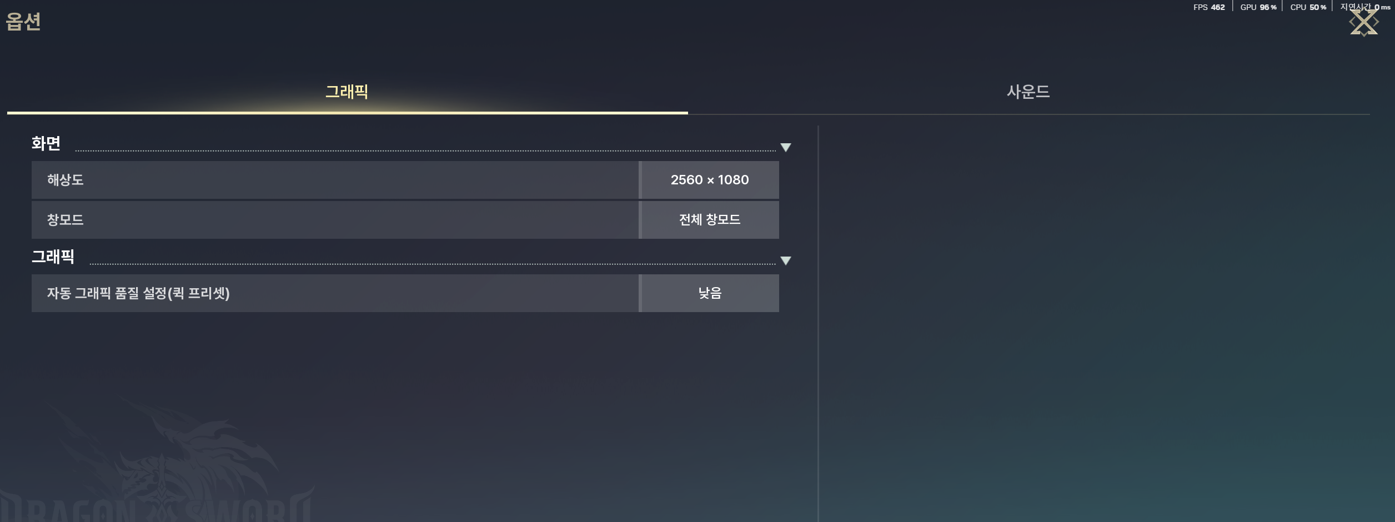Close the options screen with the X icon
Screen dimensions: 1395x522
pyautogui.click(x=1364, y=23)
